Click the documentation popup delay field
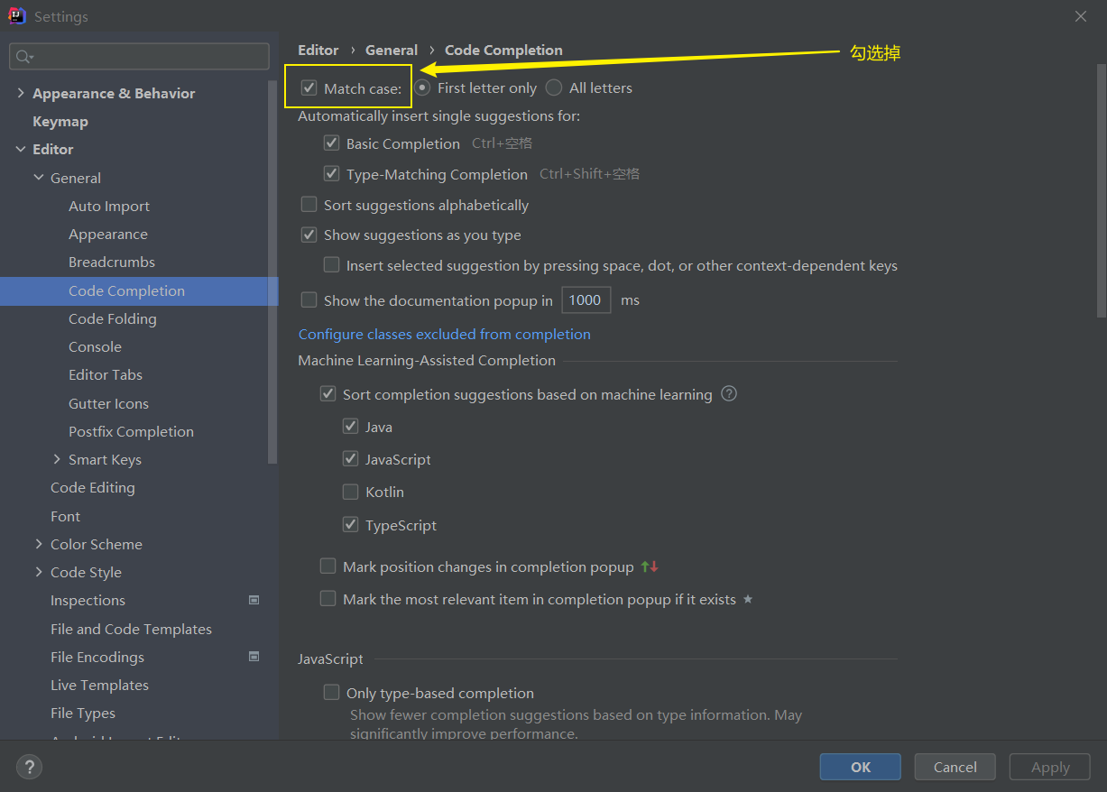Image resolution: width=1107 pixels, height=792 pixels. 586,299
